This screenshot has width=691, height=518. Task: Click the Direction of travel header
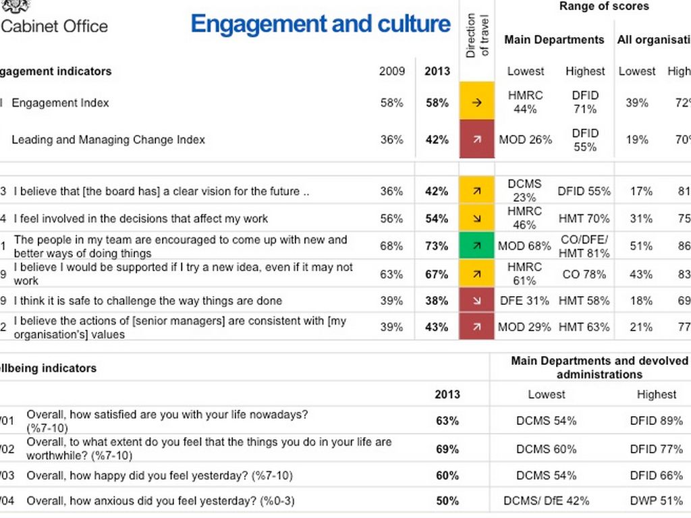476,35
